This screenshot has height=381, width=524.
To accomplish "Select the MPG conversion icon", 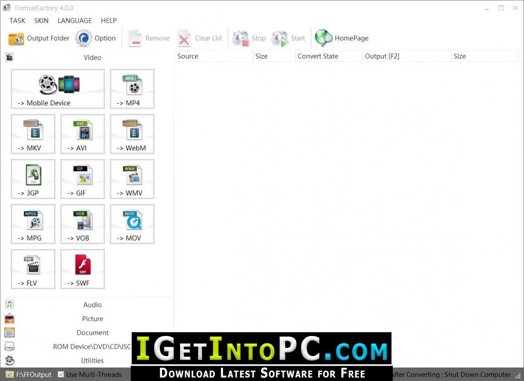I will (x=33, y=224).
